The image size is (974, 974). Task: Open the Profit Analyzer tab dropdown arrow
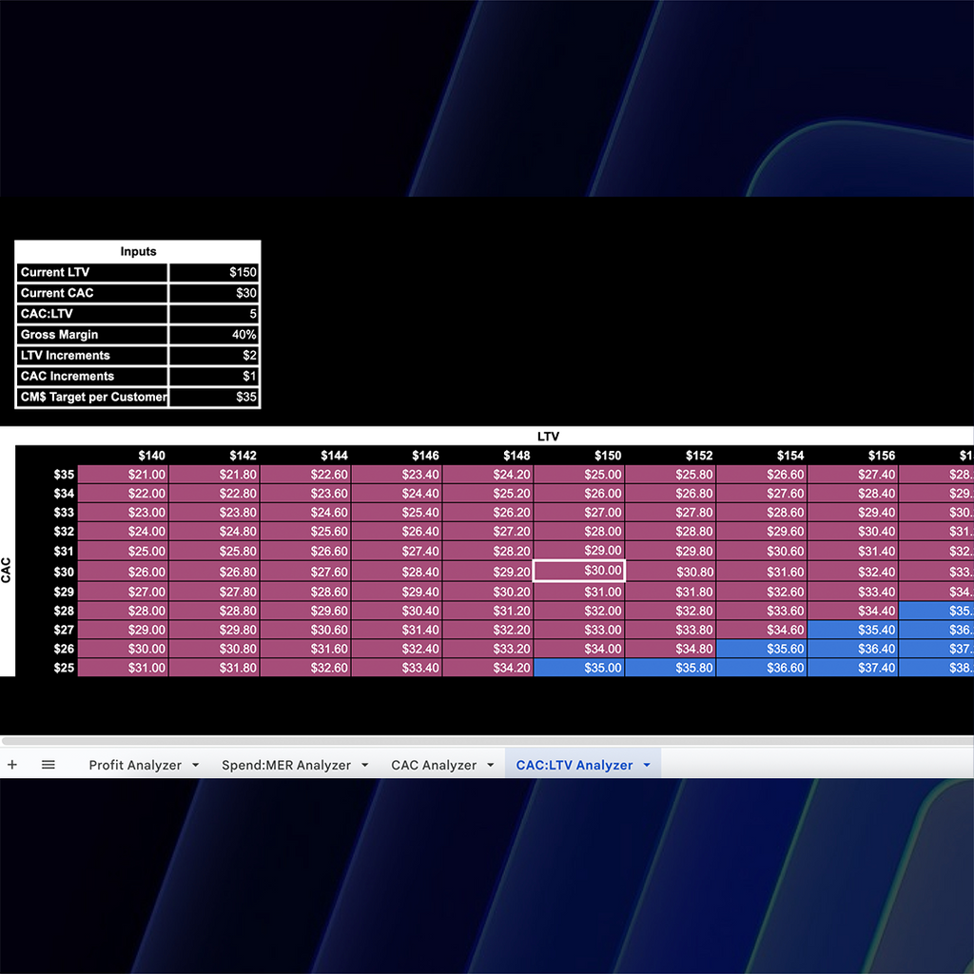pyautogui.click(x=196, y=764)
